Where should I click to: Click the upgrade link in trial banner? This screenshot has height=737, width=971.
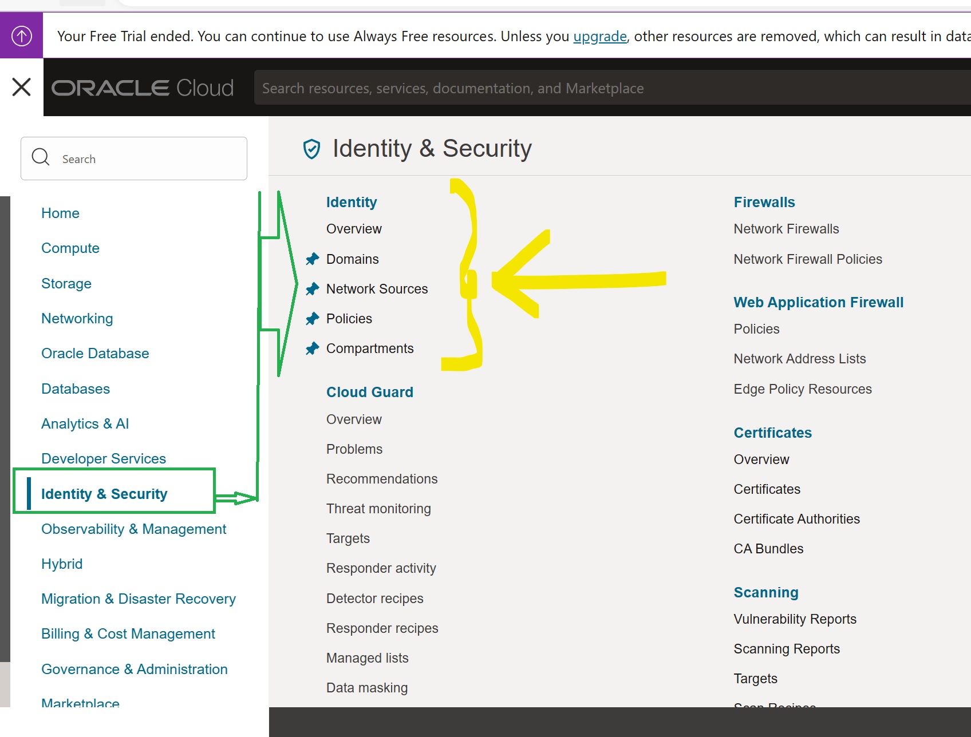click(x=599, y=37)
